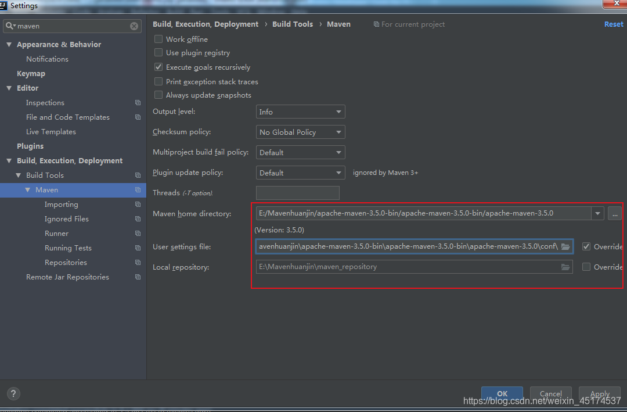Image resolution: width=627 pixels, height=412 pixels.
Task: Collapse the Build Tools node
Action: click(19, 175)
